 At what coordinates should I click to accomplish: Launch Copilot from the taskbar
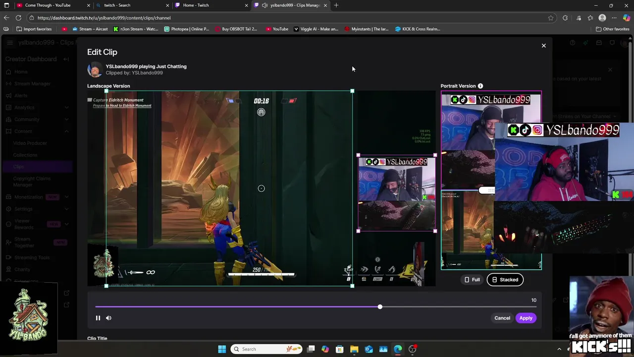point(325,349)
